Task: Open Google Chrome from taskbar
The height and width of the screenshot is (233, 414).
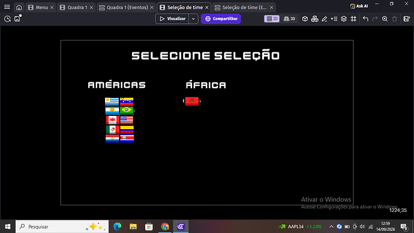Action: [165, 226]
